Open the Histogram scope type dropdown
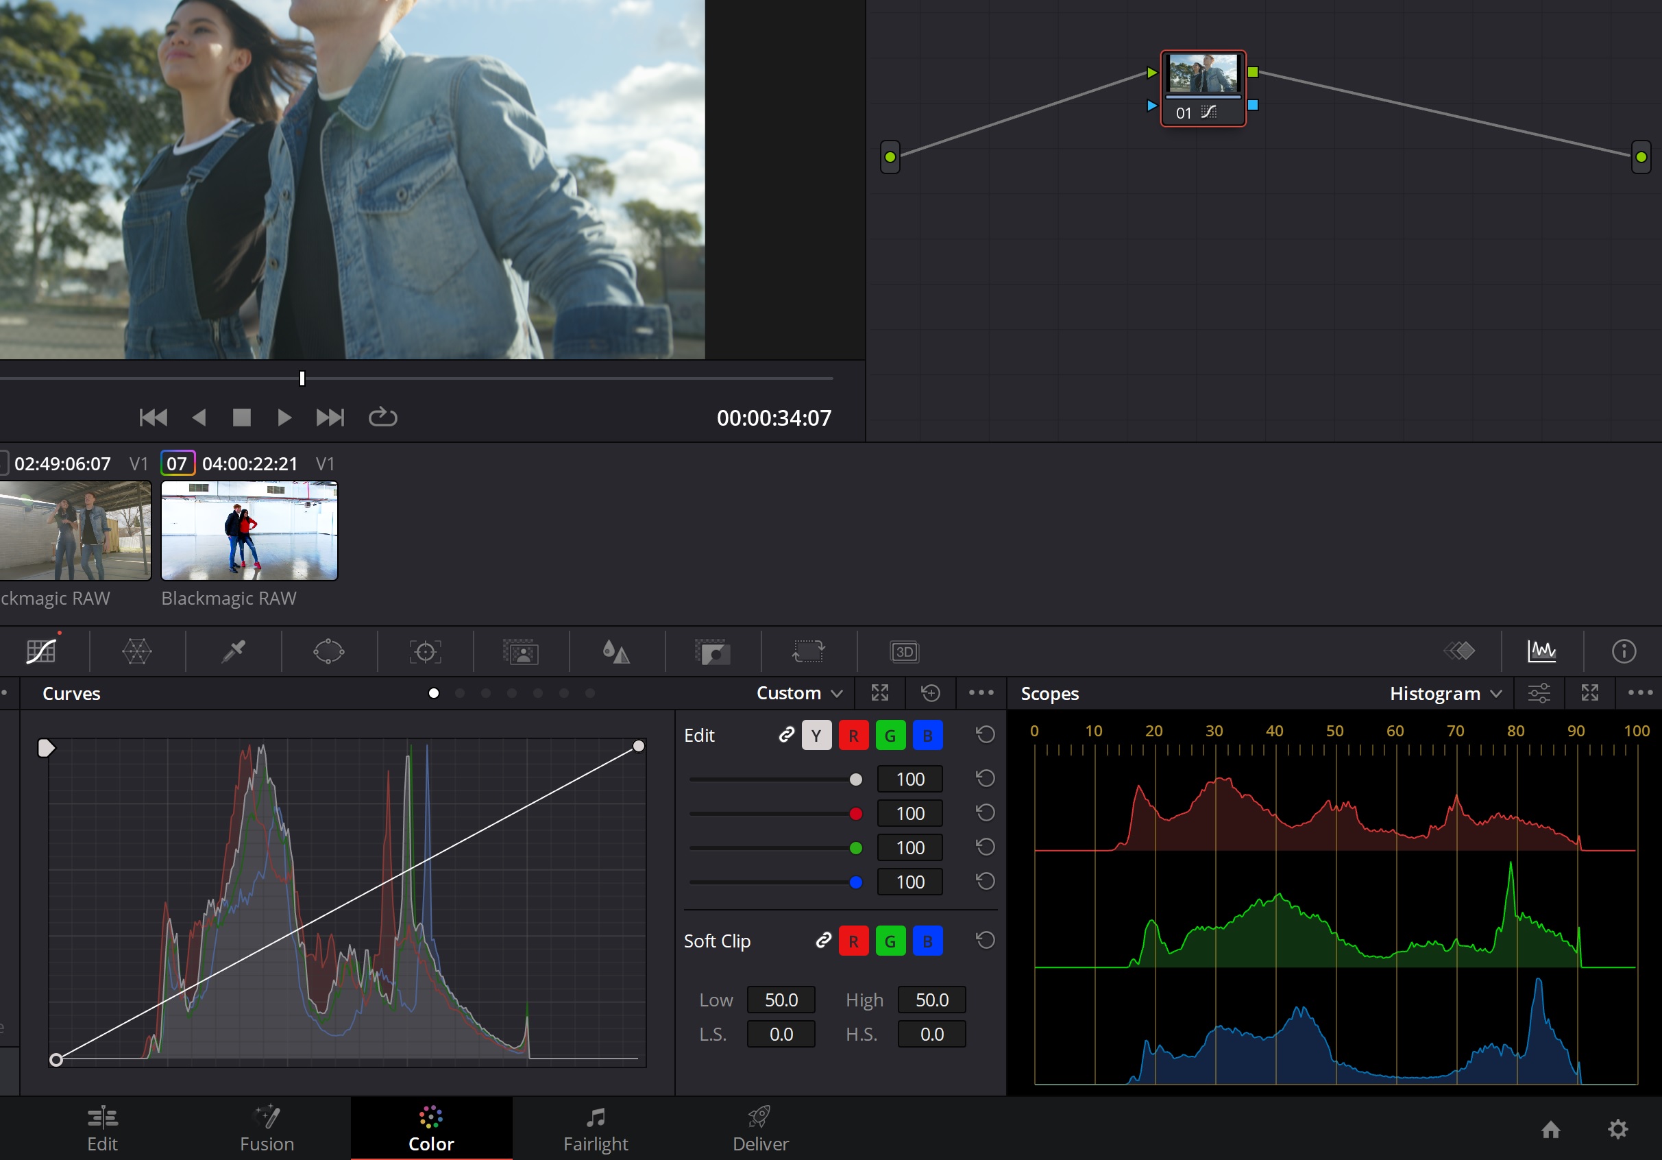The height and width of the screenshot is (1160, 1662). pos(1445,693)
